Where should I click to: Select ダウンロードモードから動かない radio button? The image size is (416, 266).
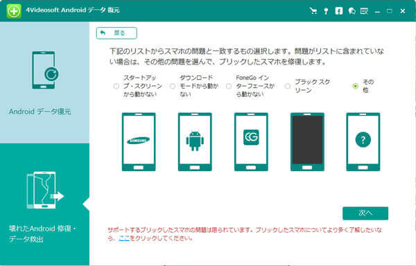click(x=173, y=86)
